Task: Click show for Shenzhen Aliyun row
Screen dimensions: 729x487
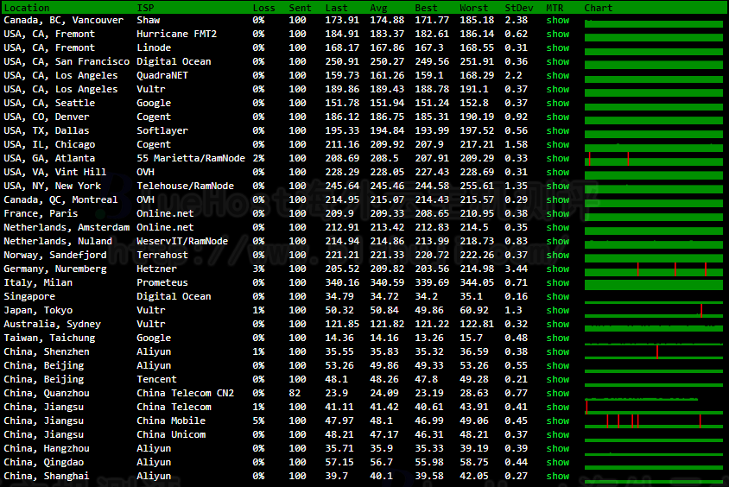Action: [x=557, y=351]
